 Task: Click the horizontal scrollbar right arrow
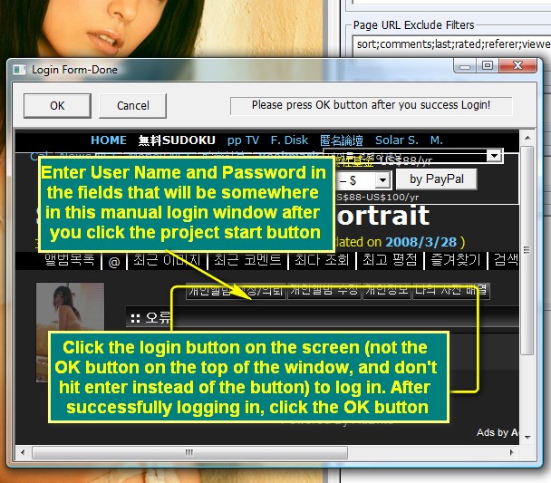511,452
